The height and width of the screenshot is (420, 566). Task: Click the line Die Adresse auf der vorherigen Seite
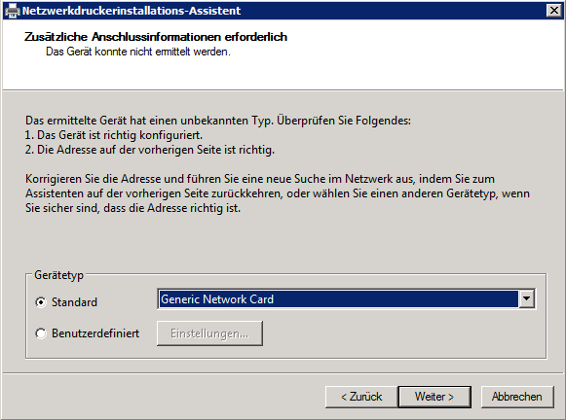[150, 150]
